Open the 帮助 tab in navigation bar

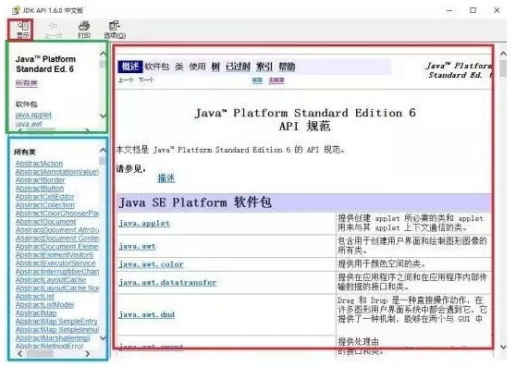tap(287, 67)
